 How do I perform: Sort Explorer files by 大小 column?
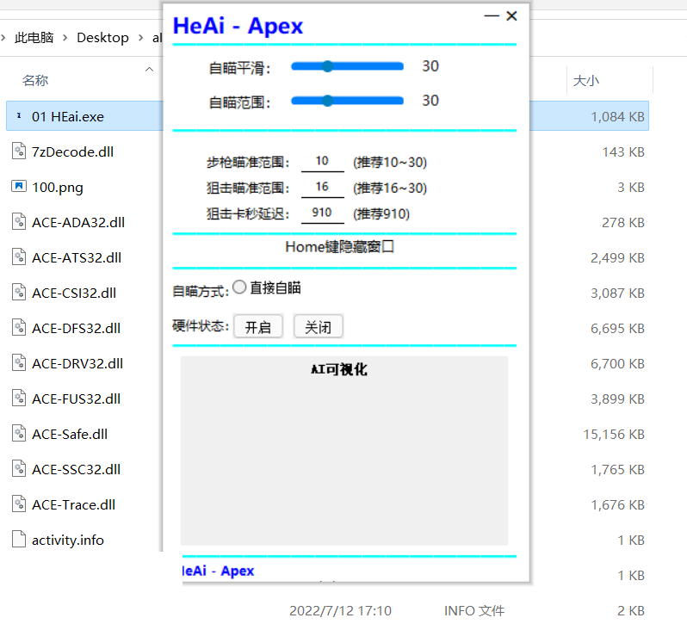[585, 81]
